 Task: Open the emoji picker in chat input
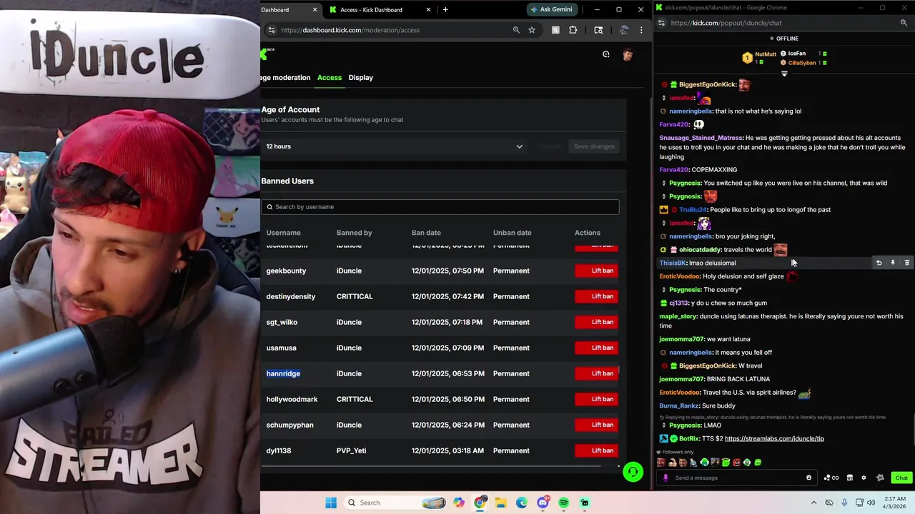click(809, 478)
